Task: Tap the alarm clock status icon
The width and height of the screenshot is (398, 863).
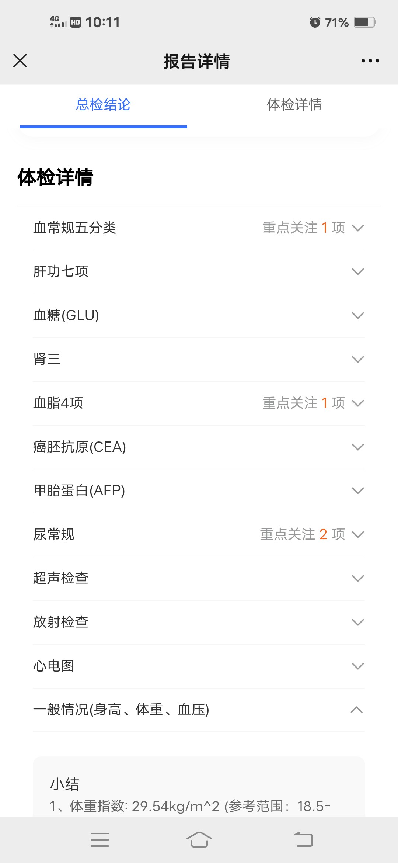Action: pyautogui.click(x=315, y=22)
